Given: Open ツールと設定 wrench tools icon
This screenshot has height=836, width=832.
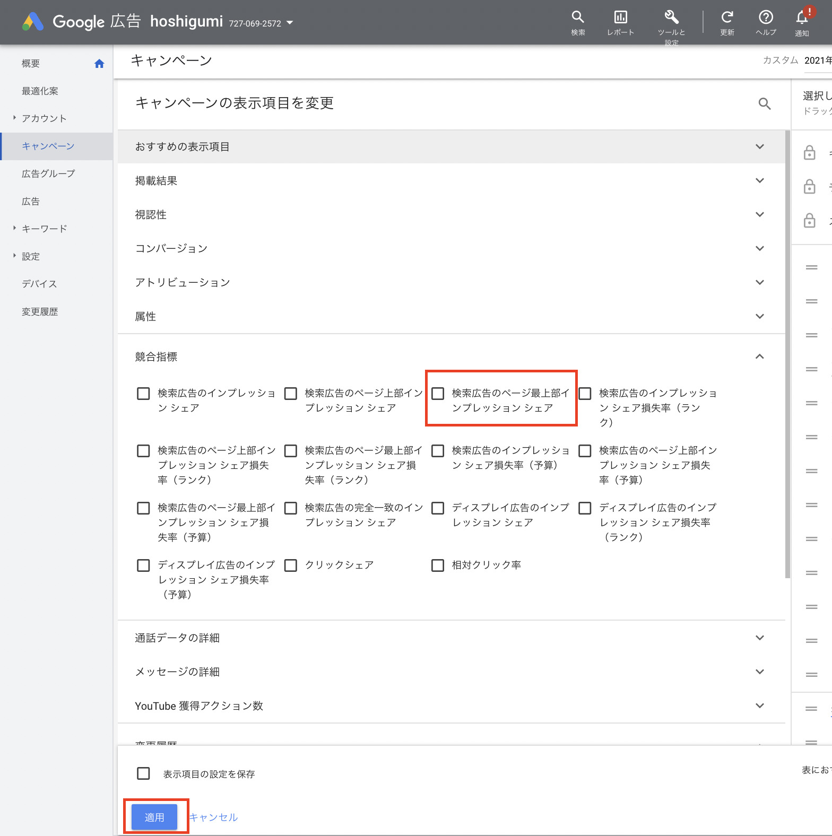Looking at the screenshot, I should (x=671, y=18).
